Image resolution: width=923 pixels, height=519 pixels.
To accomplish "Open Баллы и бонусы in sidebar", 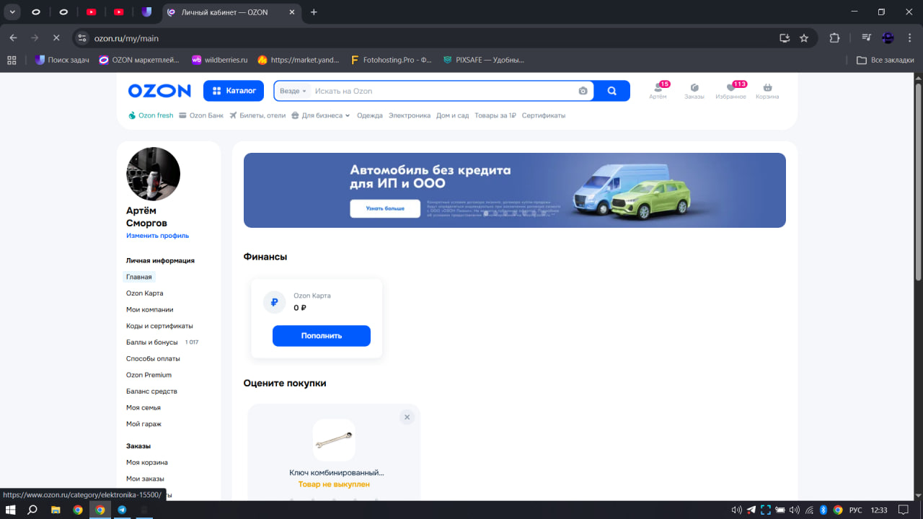I will [x=152, y=342].
